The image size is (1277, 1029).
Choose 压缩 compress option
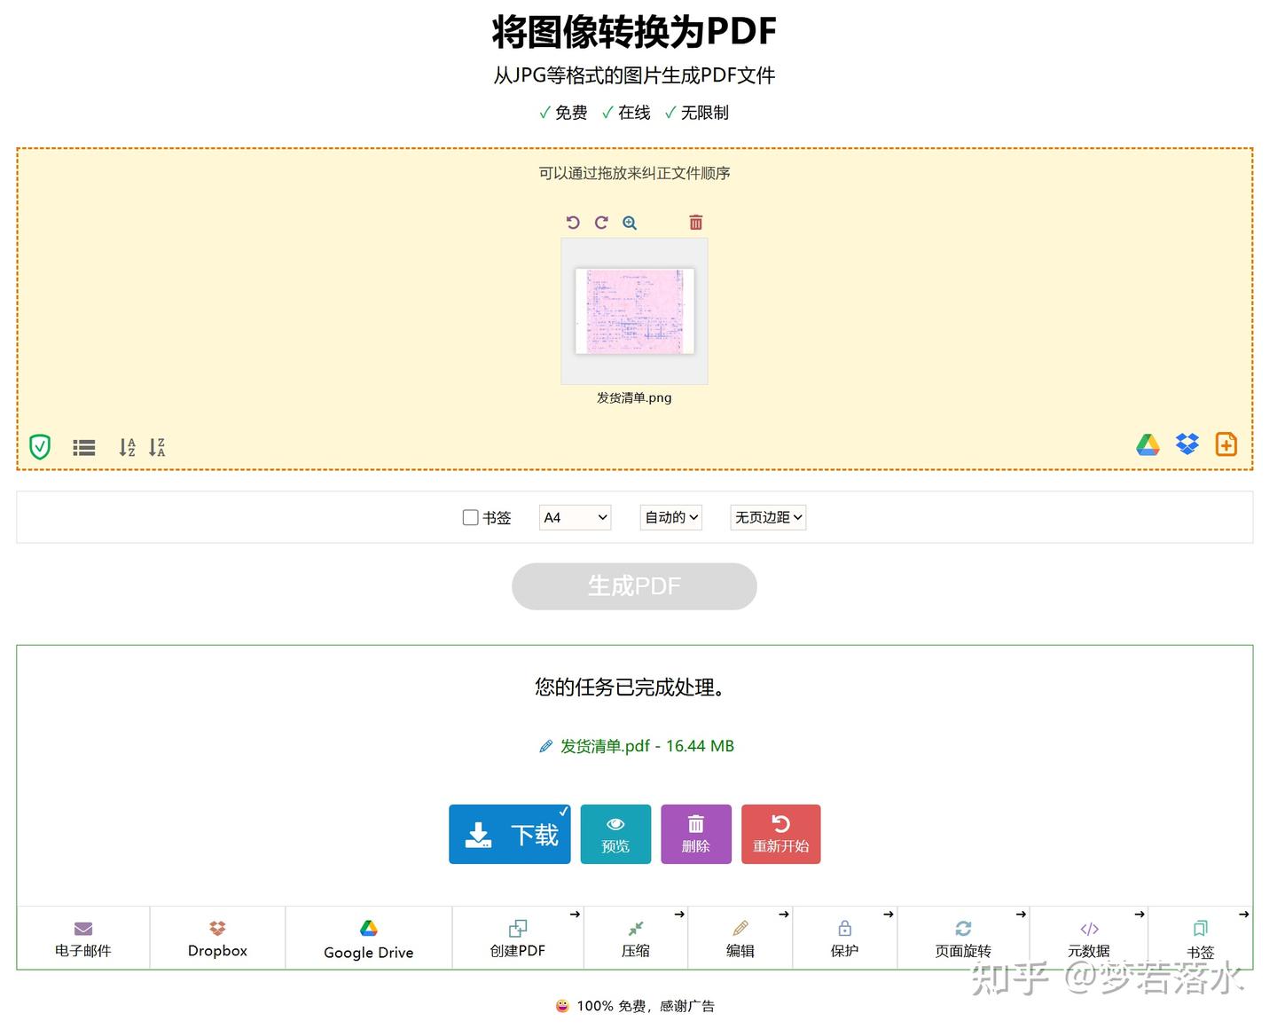[x=636, y=939]
